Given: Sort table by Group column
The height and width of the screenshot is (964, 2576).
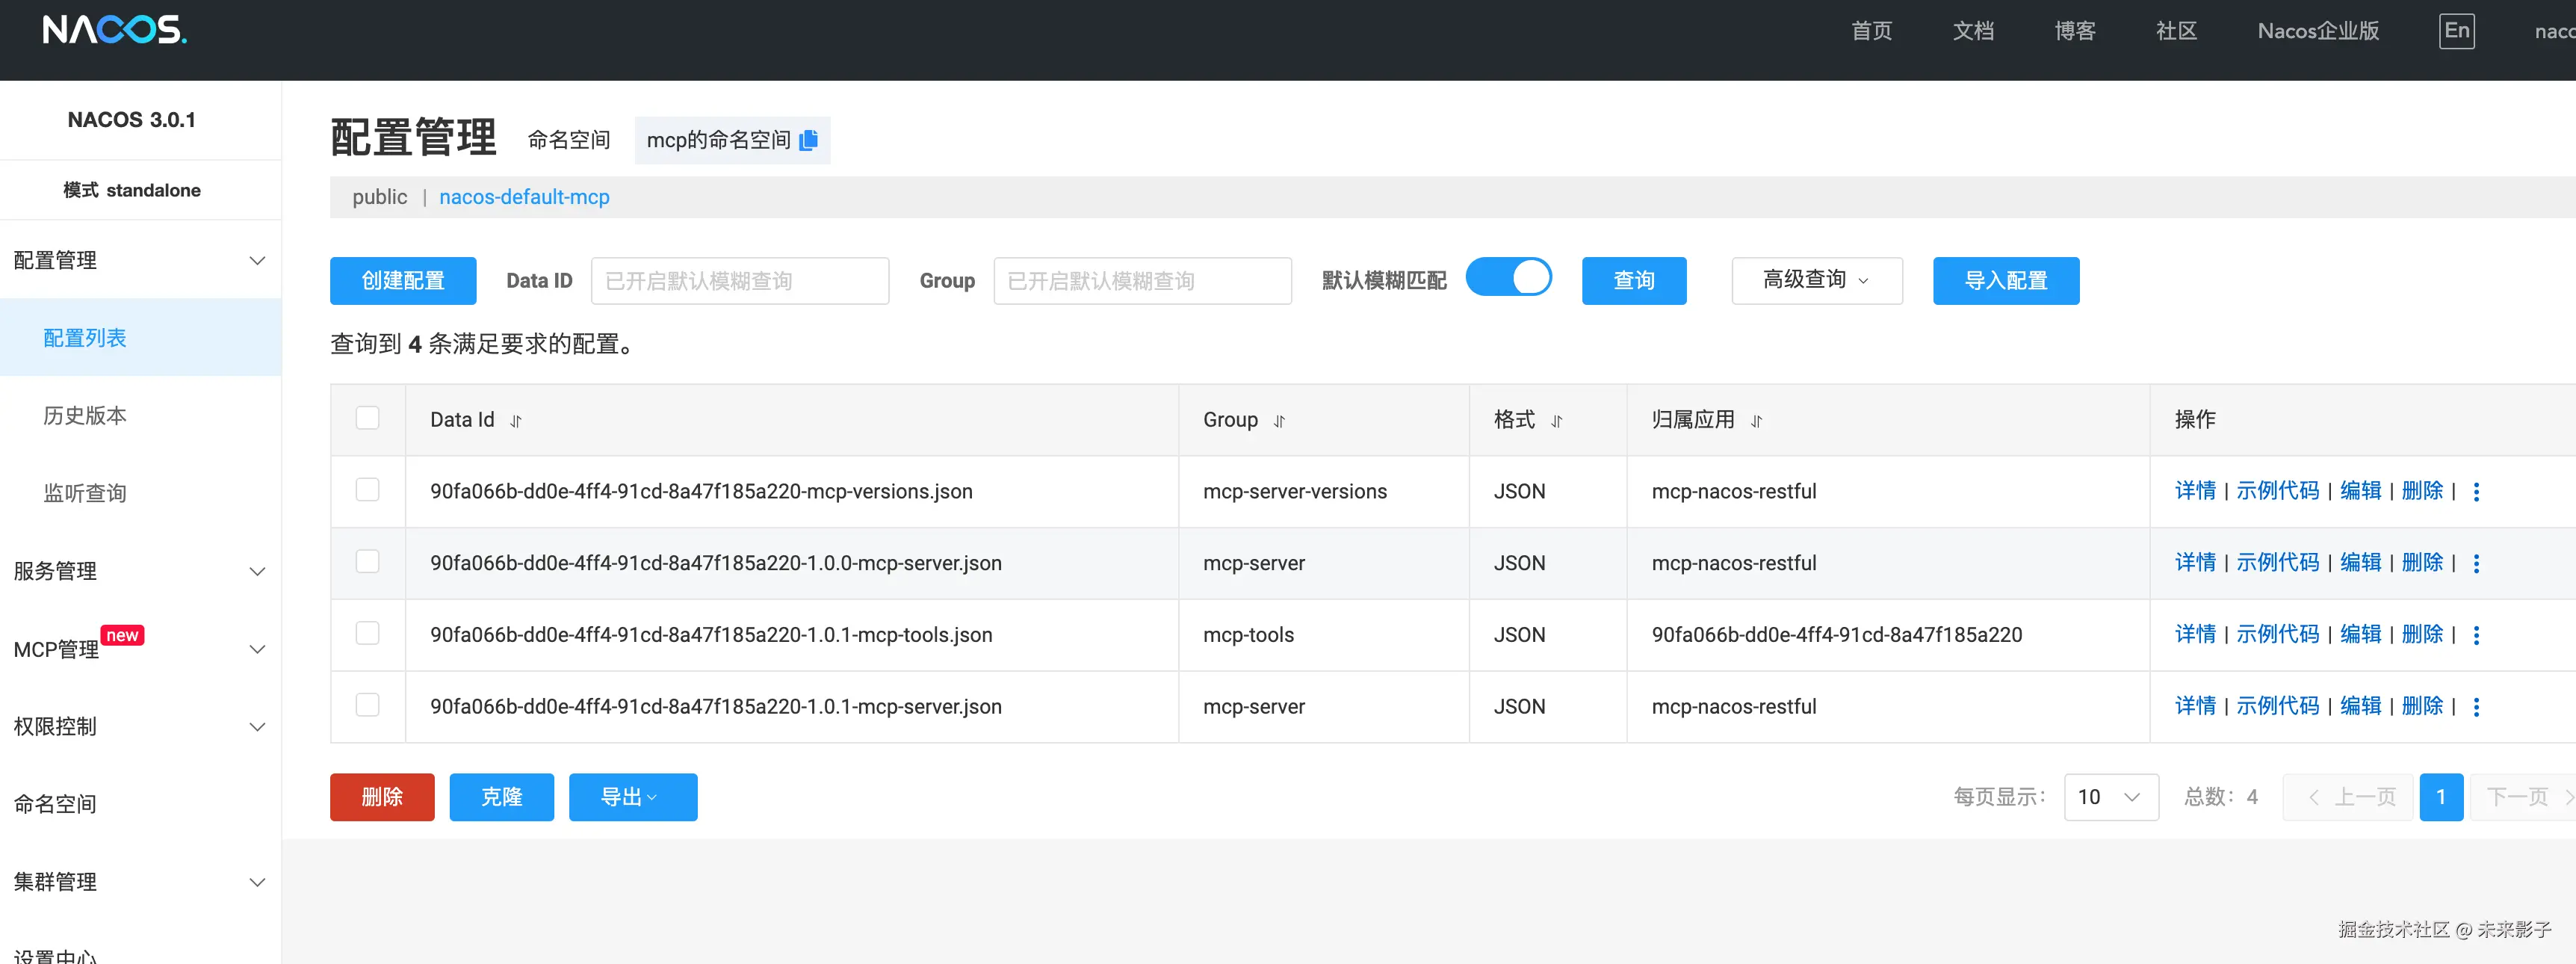Looking at the screenshot, I should pyautogui.click(x=1279, y=421).
